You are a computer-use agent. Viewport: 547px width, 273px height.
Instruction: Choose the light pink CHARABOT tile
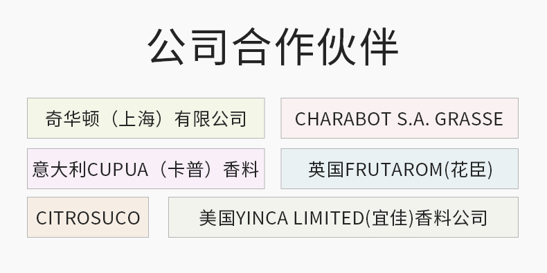click(x=400, y=118)
